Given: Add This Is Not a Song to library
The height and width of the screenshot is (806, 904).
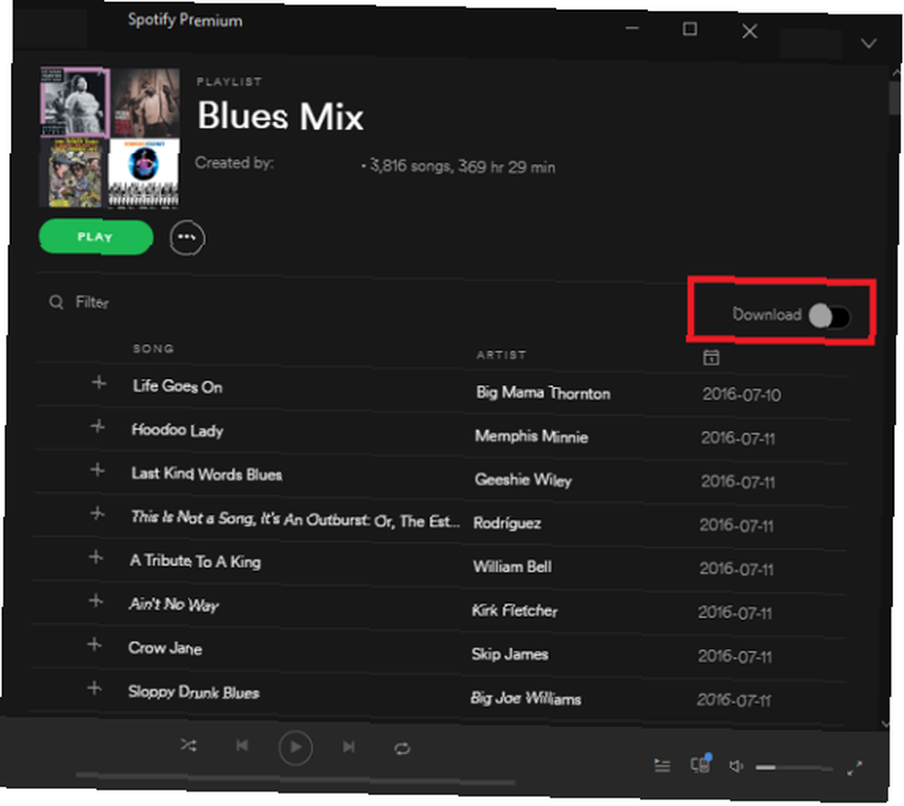Looking at the screenshot, I should (98, 514).
